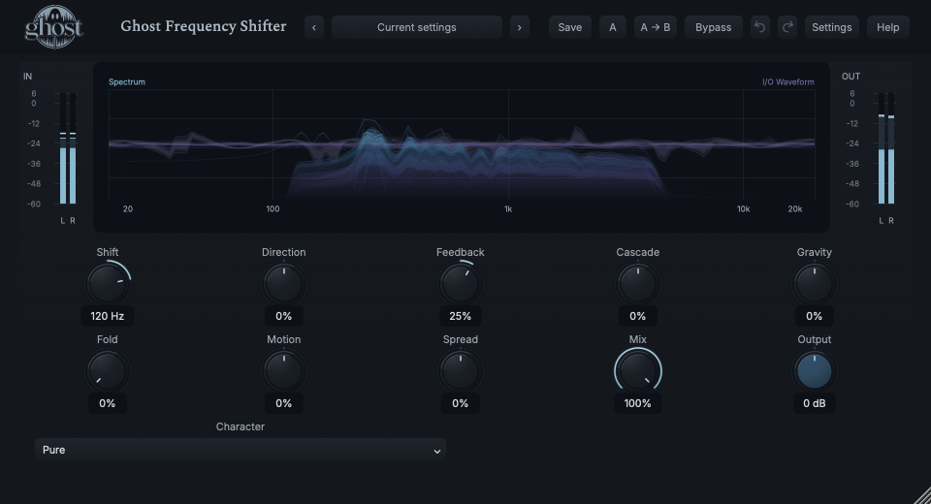
Task: Click the Motion knob
Action: [284, 370]
